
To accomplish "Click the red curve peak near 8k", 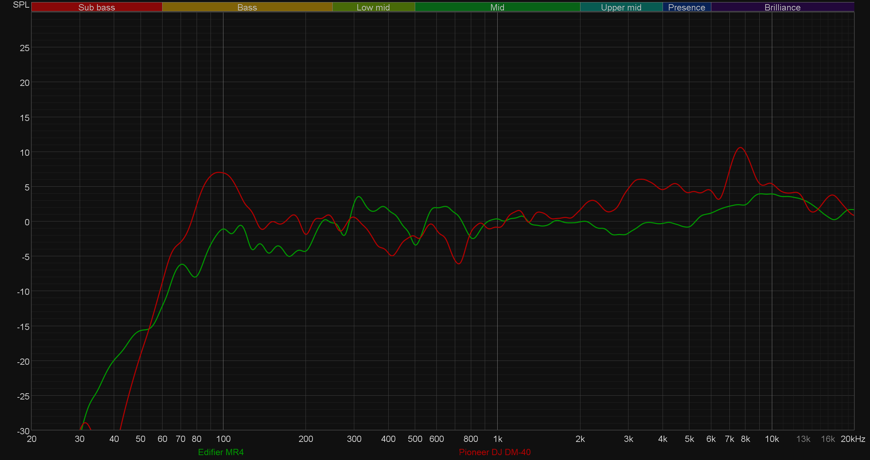I will pos(741,148).
